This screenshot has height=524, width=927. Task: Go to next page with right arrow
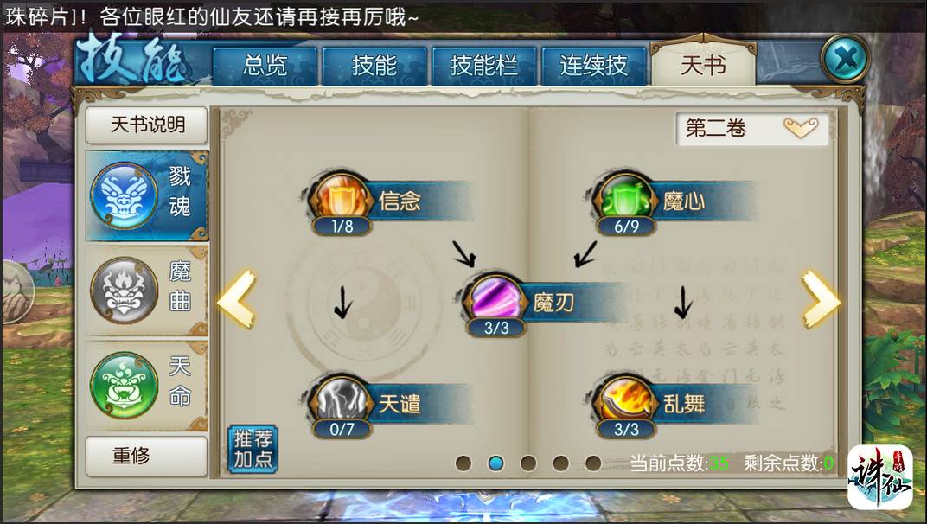pyautogui.click(x=821, y=299)
